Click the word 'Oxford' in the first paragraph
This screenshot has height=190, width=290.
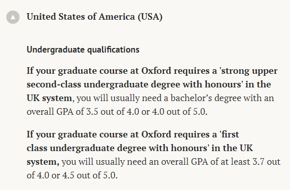click(156, 71)
